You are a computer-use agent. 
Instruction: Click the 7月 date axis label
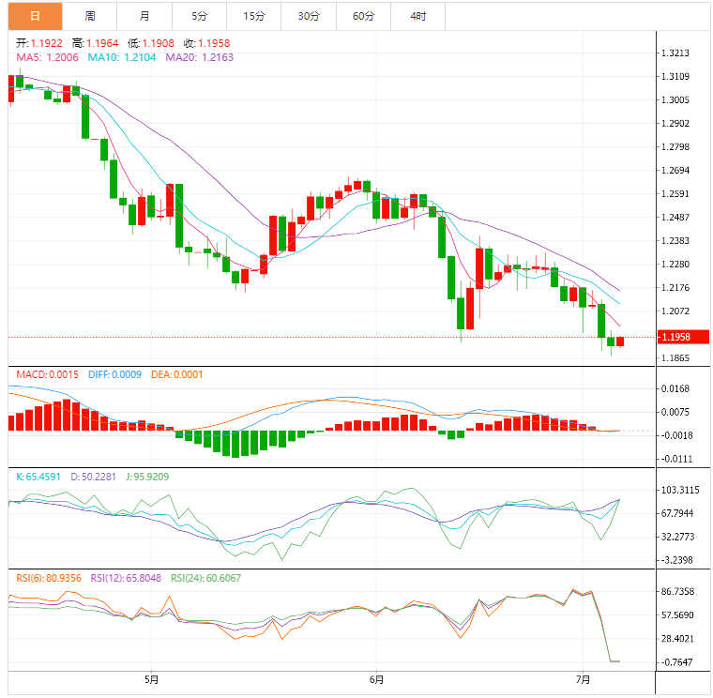(583, 680)
